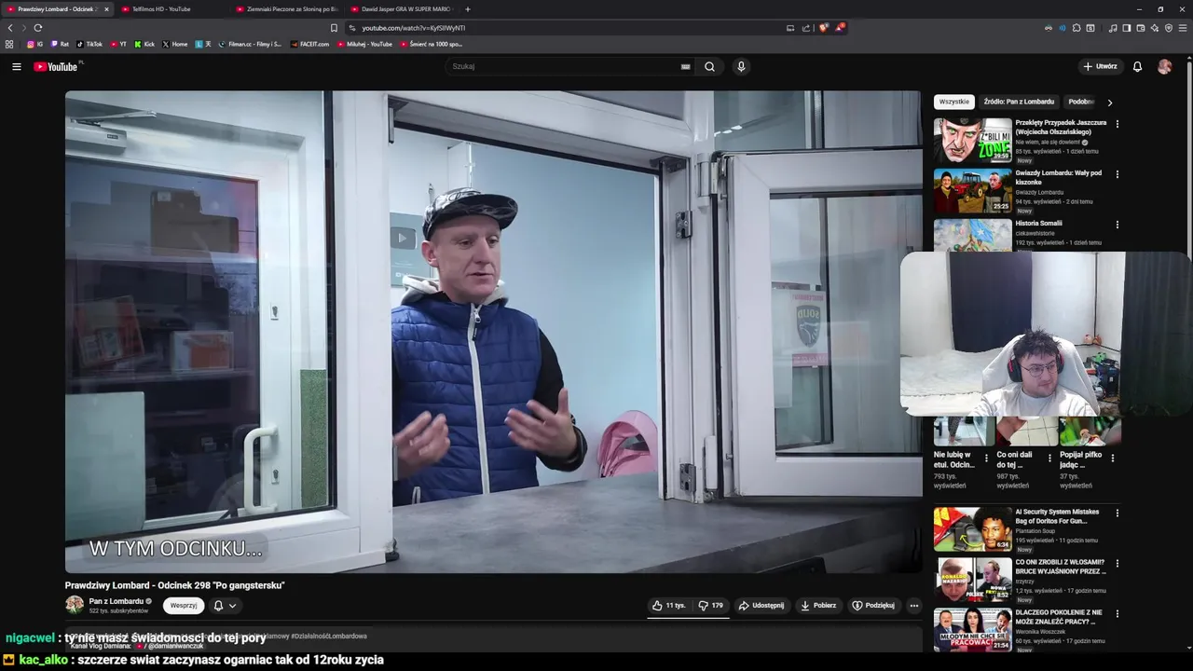Go to the YouTube home logo

click(x=58, y=66)
